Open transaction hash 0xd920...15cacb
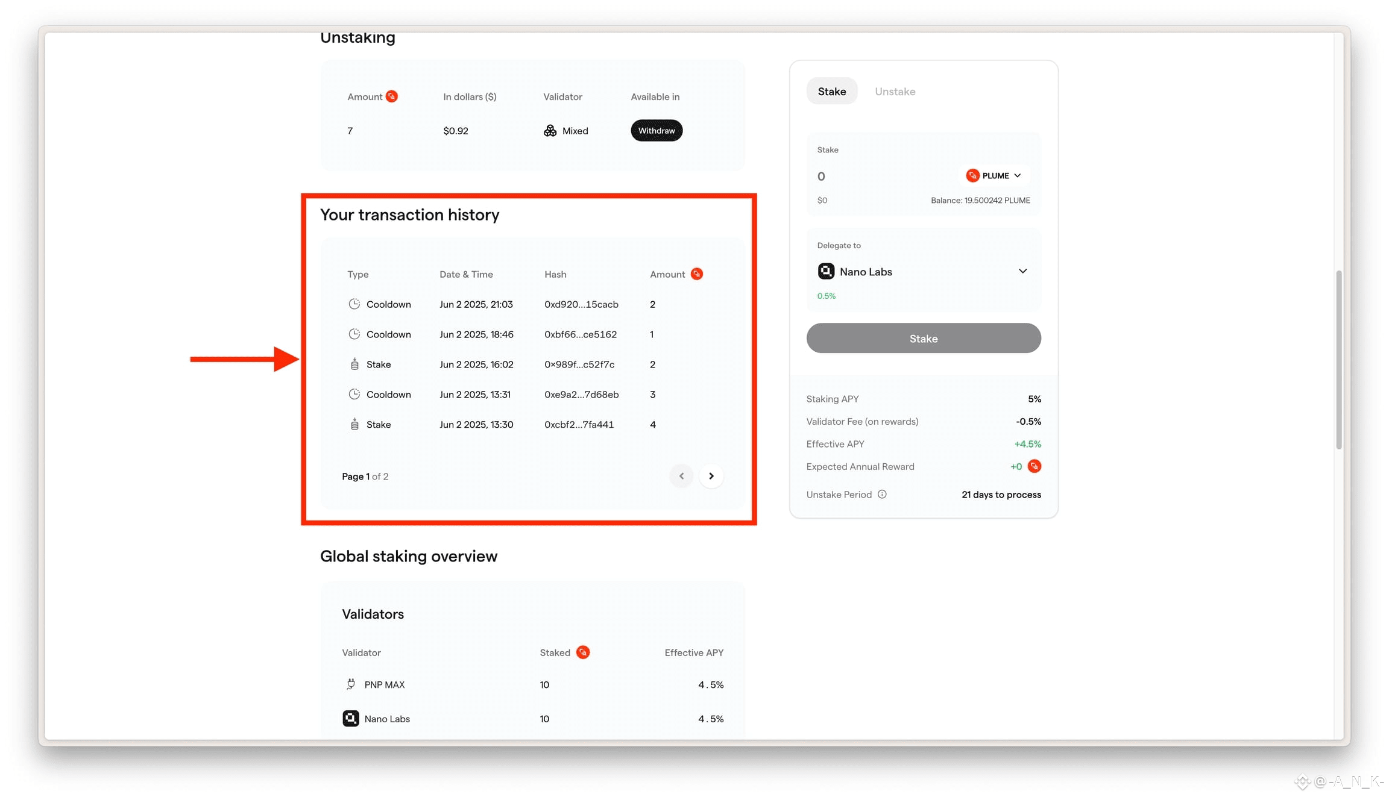The width and height of the screenshot is (1389, 797). point(581,304)
